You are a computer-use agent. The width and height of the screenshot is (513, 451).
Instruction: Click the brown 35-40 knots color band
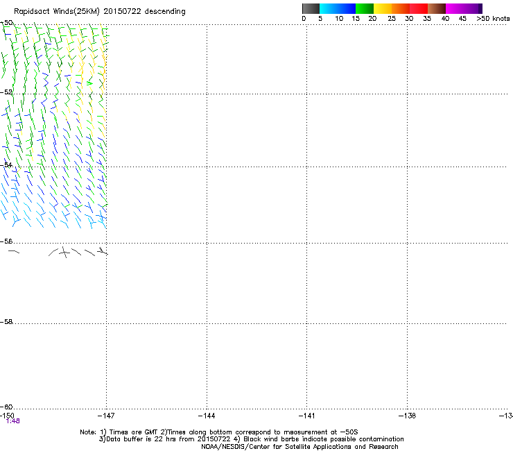pos(437,8)
